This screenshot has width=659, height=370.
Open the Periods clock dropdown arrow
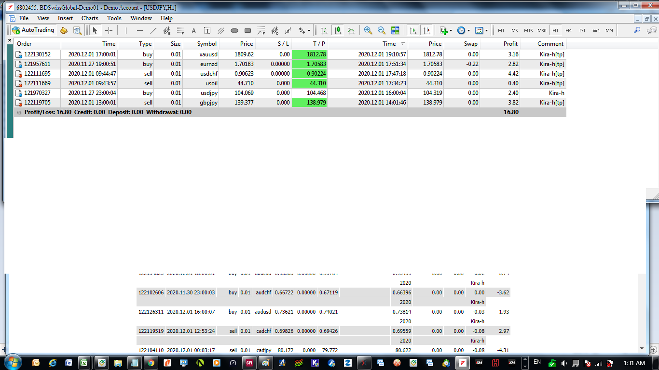[468, 30]
